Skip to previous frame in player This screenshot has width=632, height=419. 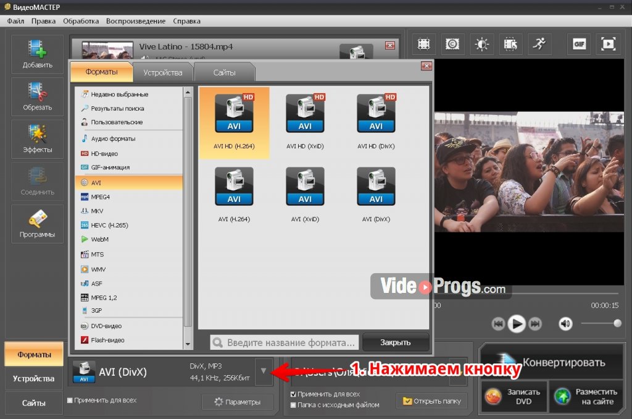point(498,324)
